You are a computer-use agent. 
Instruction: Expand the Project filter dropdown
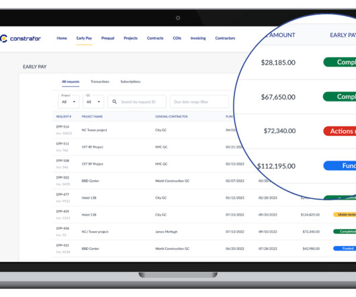tap(69, 101)
